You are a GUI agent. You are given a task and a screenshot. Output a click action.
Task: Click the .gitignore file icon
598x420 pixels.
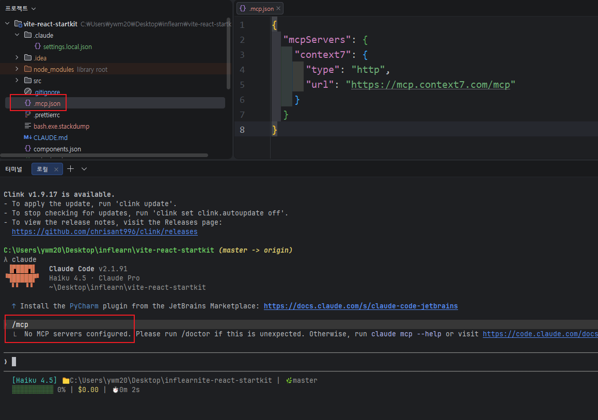coord(28,92)
